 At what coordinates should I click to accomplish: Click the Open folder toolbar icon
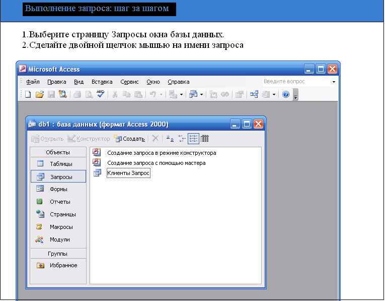40,94
